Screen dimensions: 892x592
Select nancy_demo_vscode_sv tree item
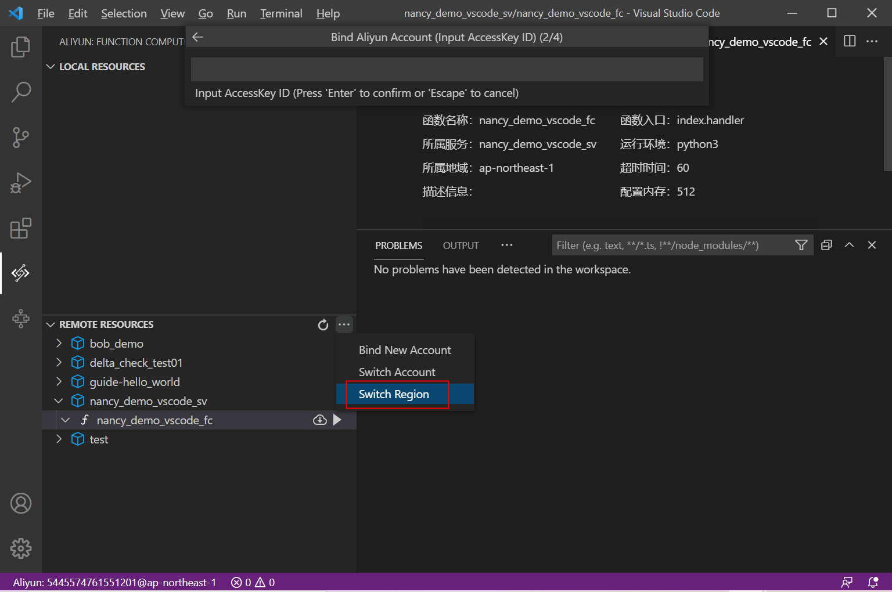click(x=199, y=400)
